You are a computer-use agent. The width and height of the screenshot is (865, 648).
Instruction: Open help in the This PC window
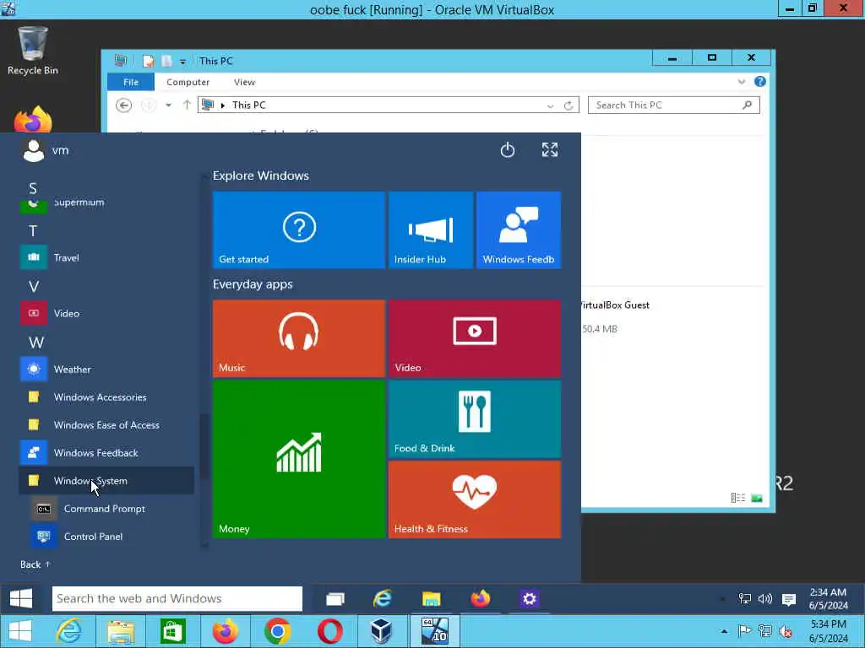(760, 82)
